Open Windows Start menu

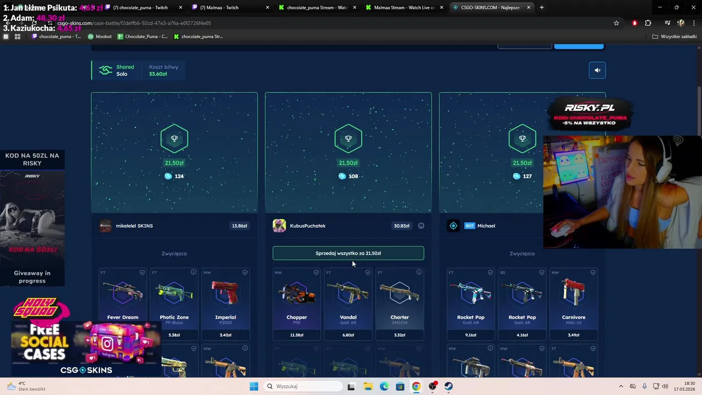253,386
